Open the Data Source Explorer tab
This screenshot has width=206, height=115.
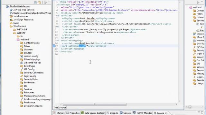point(93,113)
